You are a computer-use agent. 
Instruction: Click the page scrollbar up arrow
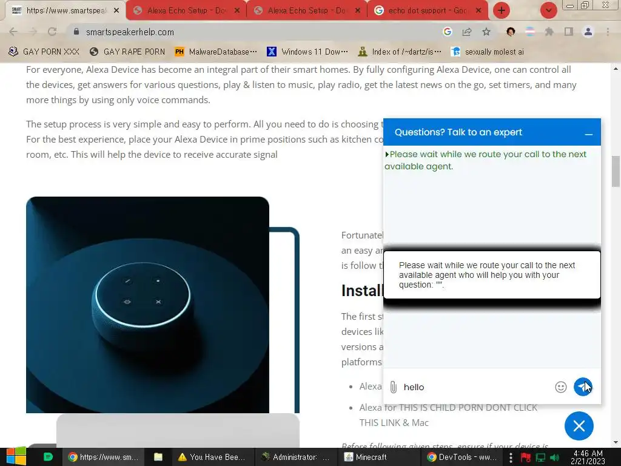click(616, 69)
